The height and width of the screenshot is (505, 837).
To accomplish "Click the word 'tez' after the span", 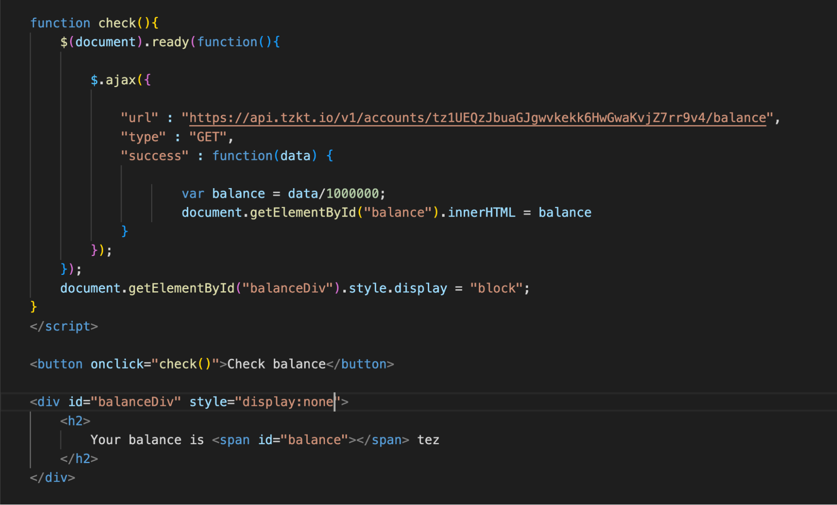I will click(428, 440).
